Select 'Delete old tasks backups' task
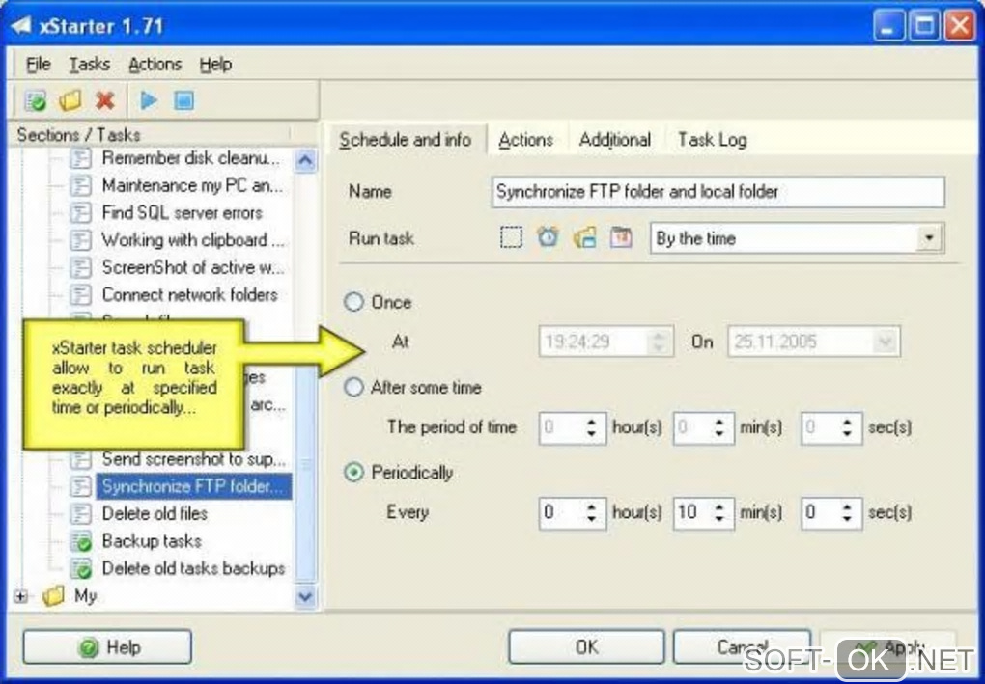Screen dimensions: 985x684 pos(193,569)
